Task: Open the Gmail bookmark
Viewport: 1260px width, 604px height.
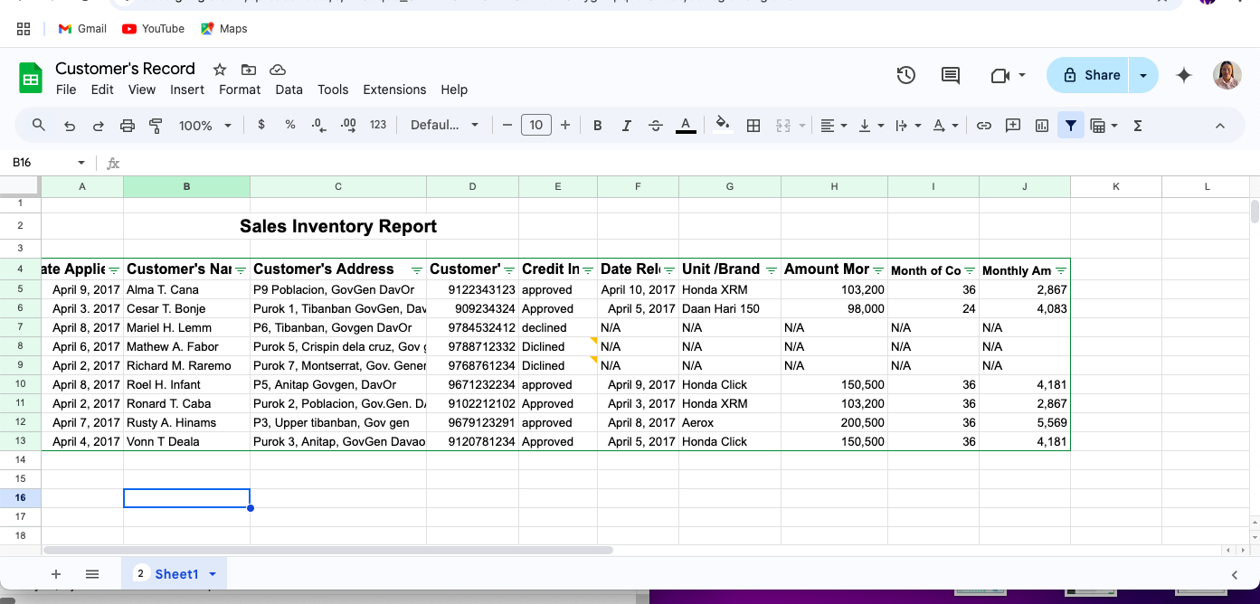Action: (82, 29)
